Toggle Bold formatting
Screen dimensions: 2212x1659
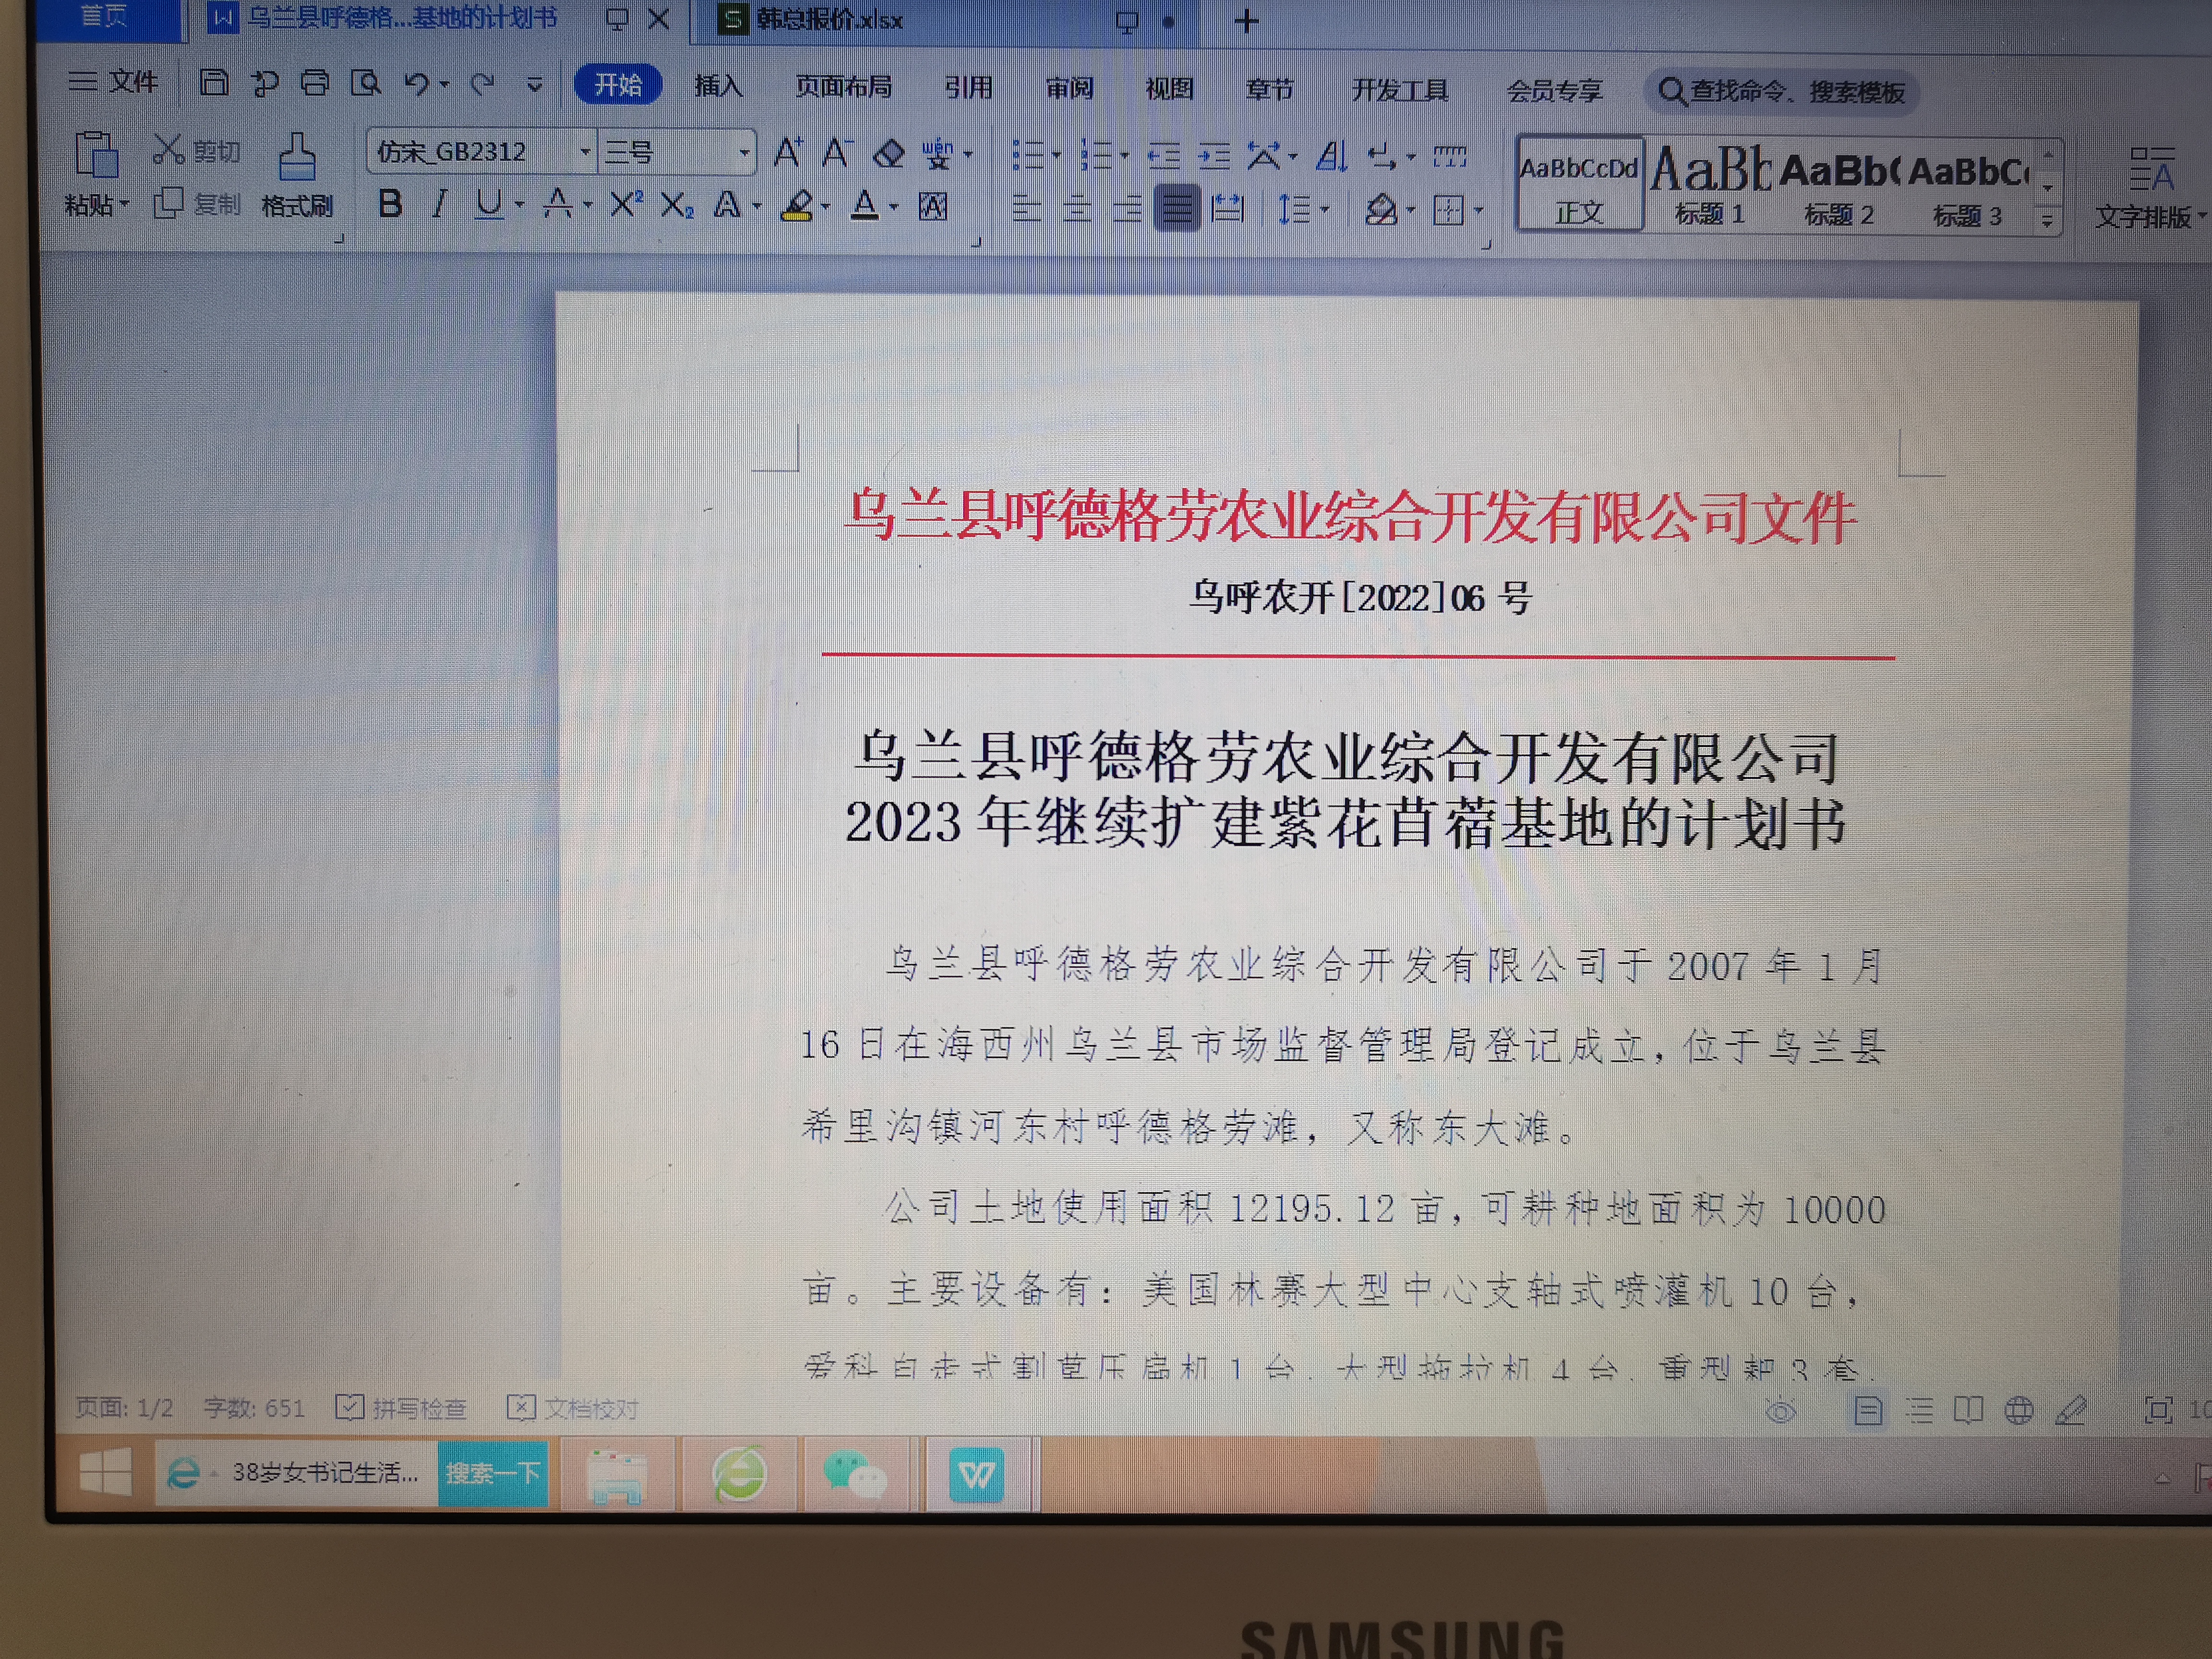pos(390,204)
